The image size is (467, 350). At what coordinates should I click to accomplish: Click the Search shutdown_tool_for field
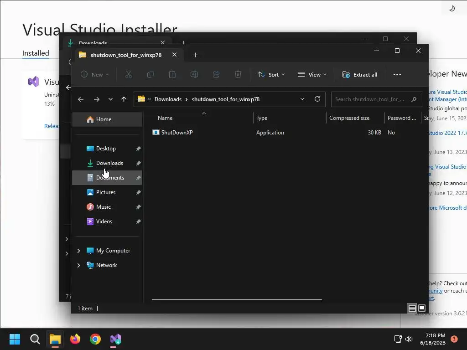377,99
